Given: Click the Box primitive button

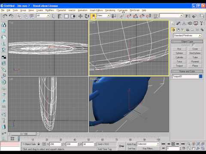Looking at the screenshot, I should (179, 49).
